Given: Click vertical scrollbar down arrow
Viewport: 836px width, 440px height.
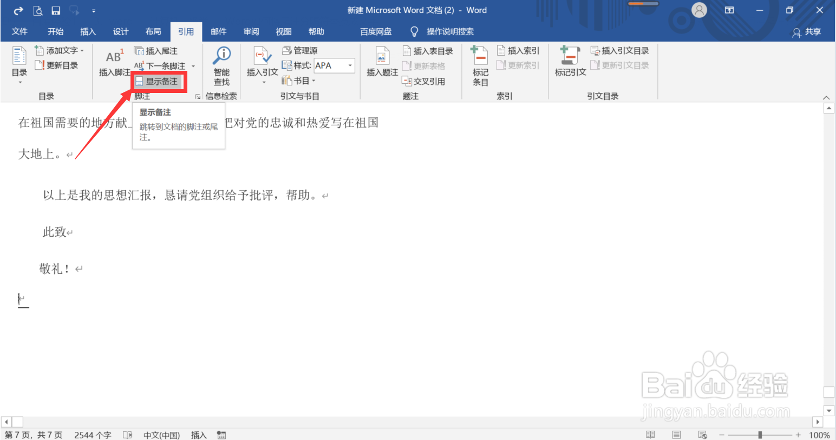Looking at the screenshot, I should (x=829, y=410).
